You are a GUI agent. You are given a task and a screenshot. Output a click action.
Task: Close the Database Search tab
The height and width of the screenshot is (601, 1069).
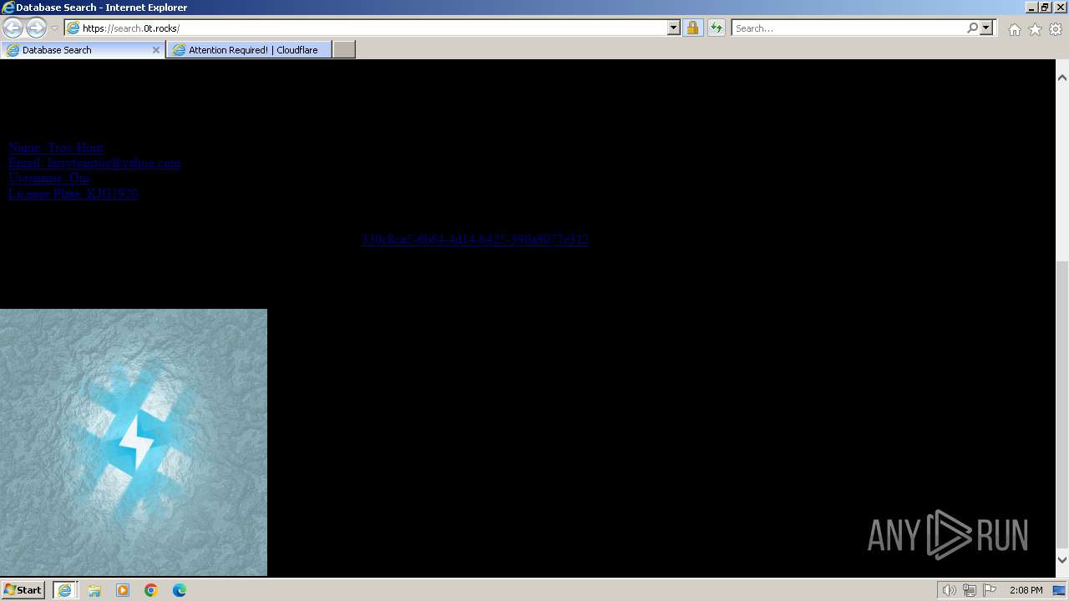155,50
